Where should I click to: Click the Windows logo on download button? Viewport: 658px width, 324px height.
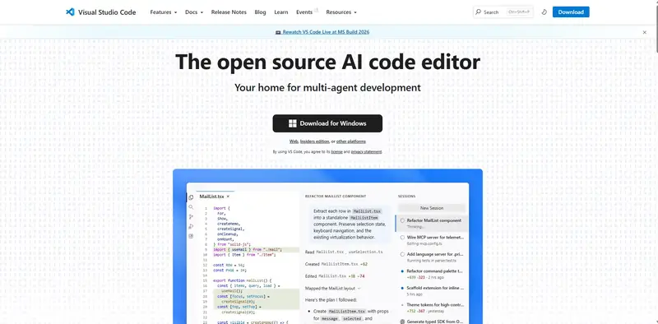[x=293, y=123]
